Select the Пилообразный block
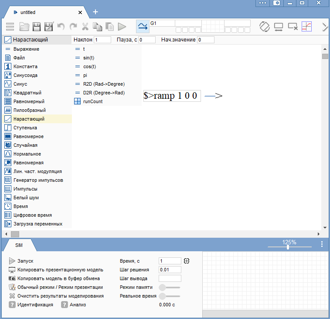 click(38, 110)
